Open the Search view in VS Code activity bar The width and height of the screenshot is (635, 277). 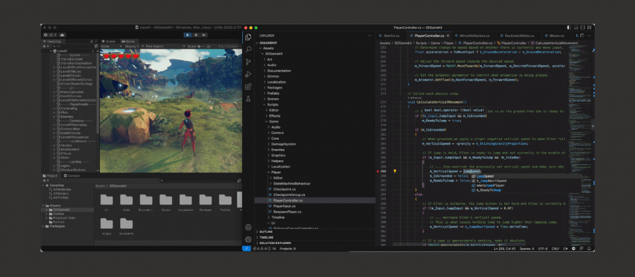[248, 49]
